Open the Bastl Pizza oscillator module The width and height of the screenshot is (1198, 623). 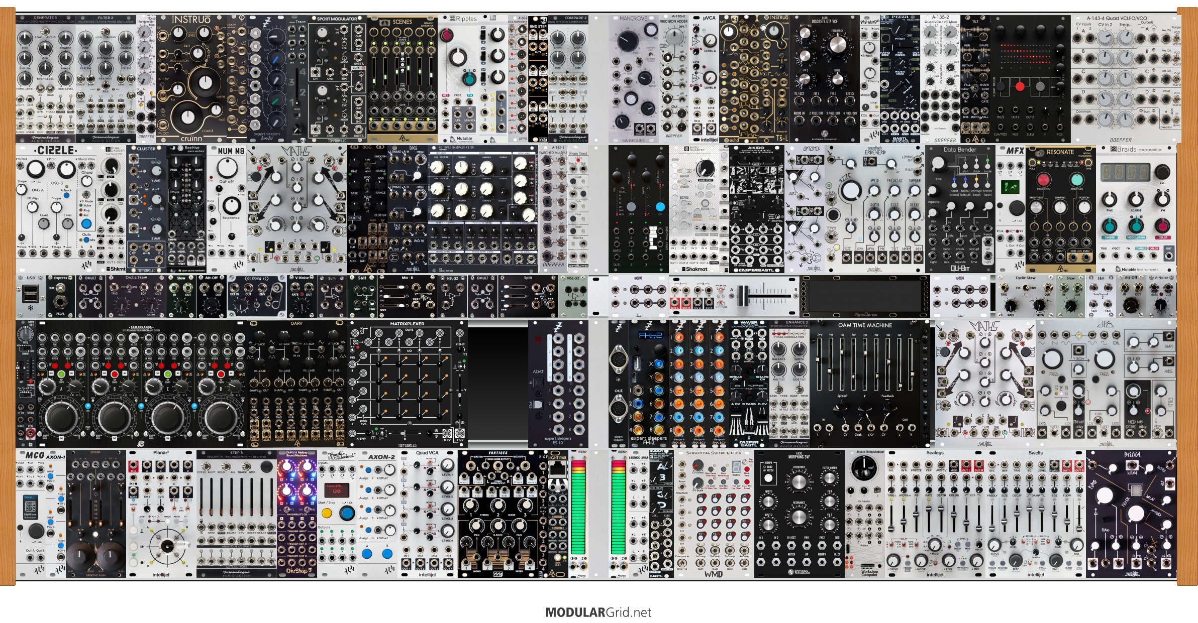click(x=900, y=79)
